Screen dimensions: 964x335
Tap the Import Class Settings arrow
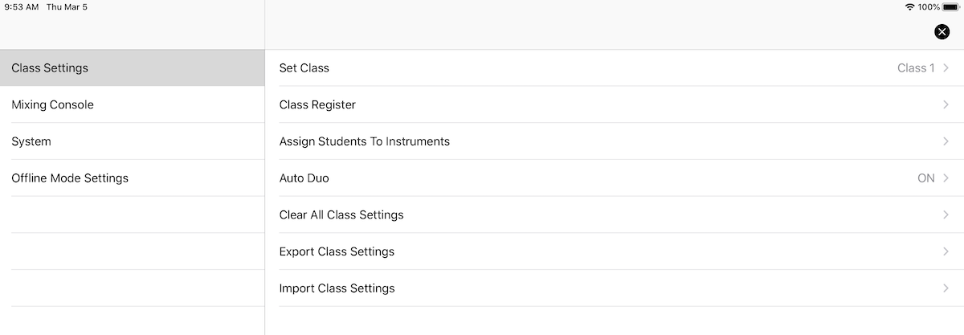(x=946, y=288)
